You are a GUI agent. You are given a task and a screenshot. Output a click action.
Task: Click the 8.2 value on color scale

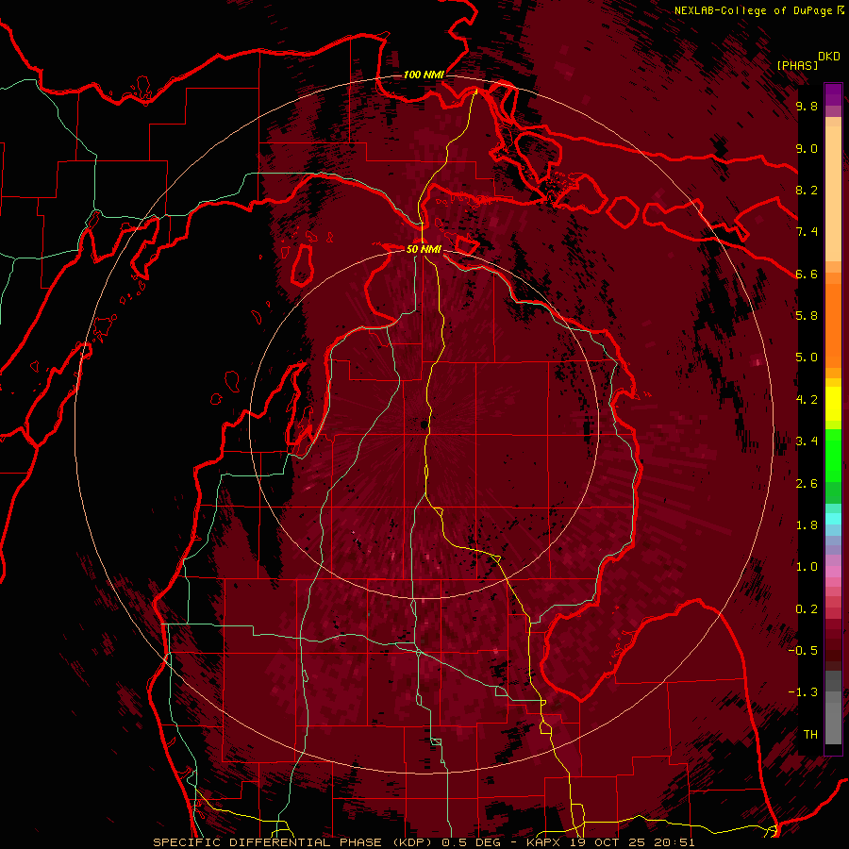click(807, 190)
